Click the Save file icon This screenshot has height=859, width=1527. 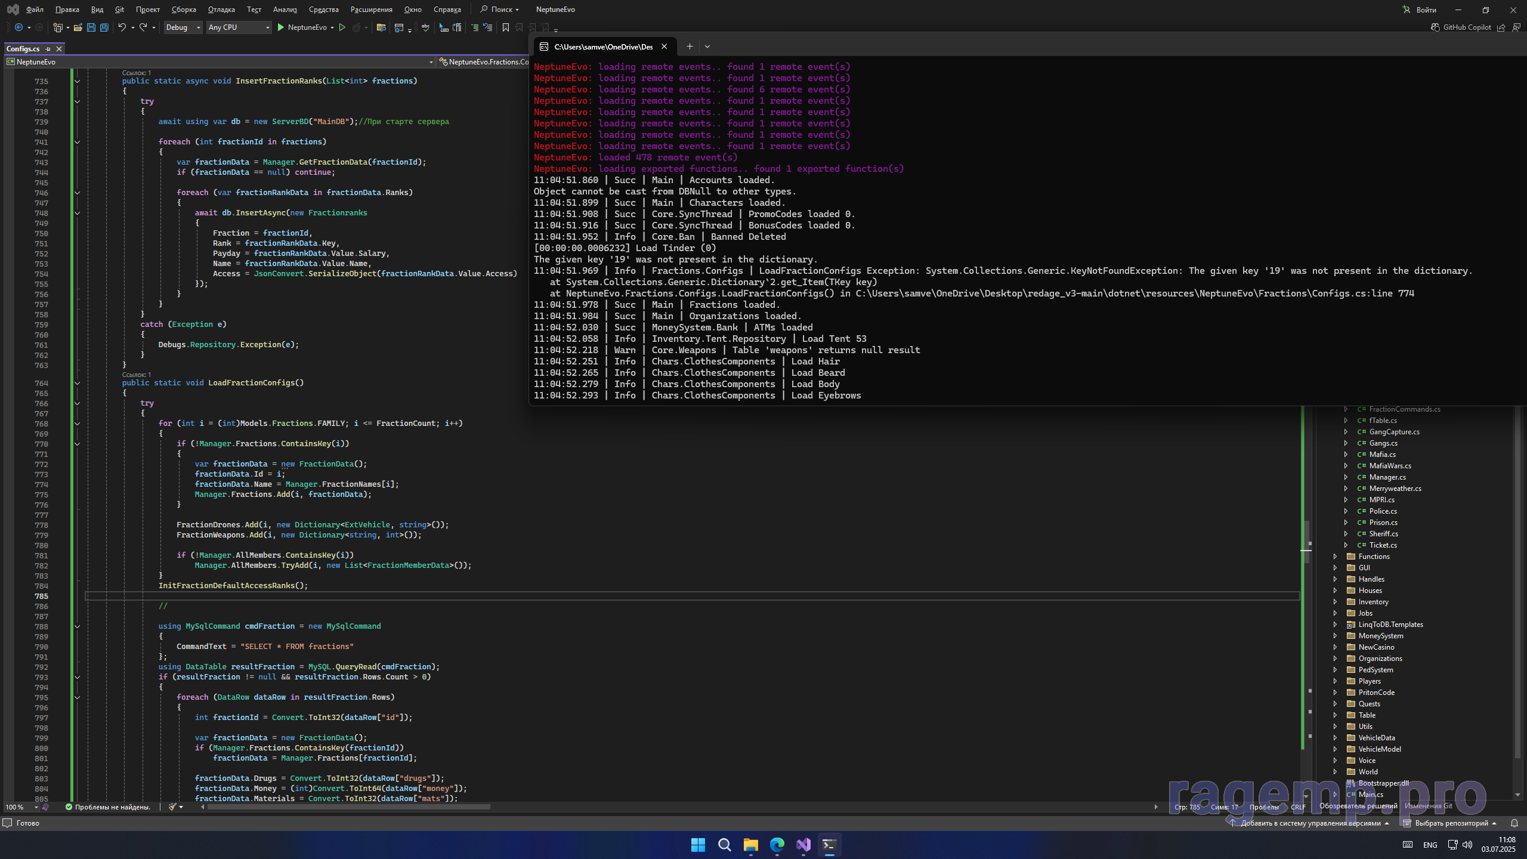[x=91, y=27]
